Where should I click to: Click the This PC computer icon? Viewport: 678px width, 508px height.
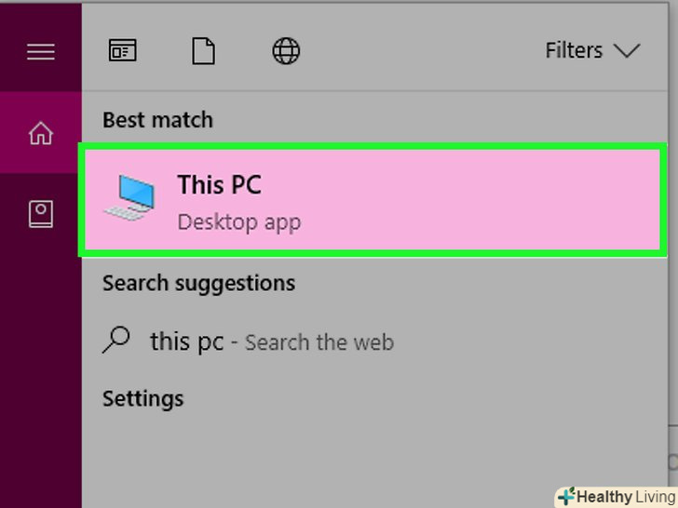click(129, 197)
